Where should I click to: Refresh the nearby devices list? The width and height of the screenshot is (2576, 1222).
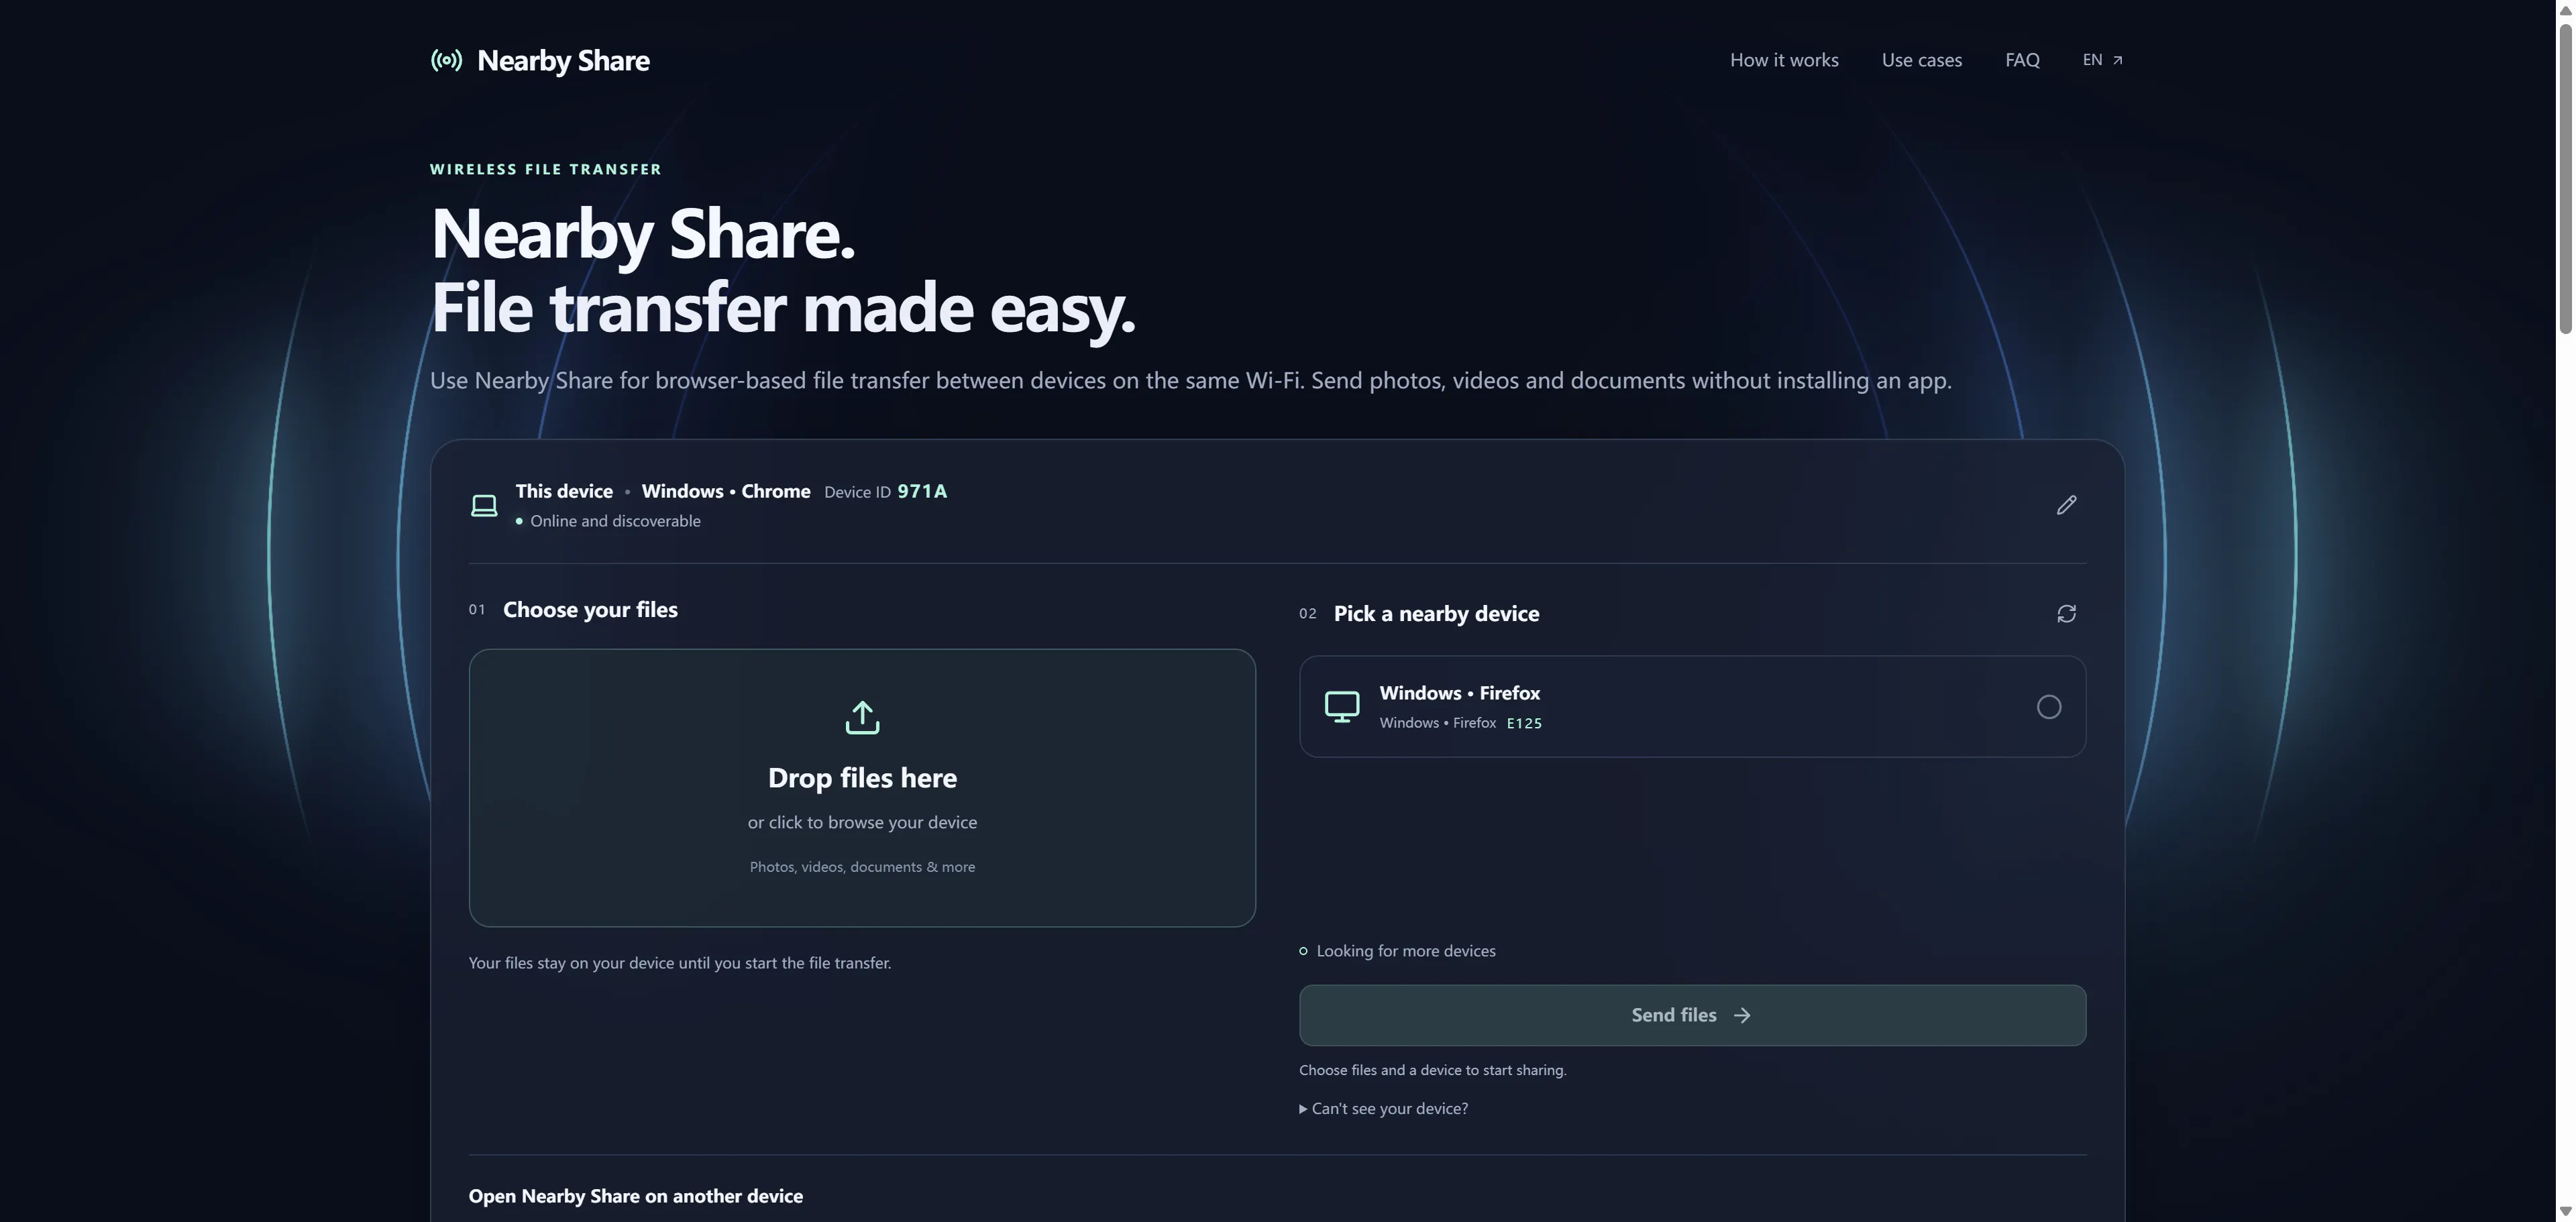click(x=2066, y=613)
